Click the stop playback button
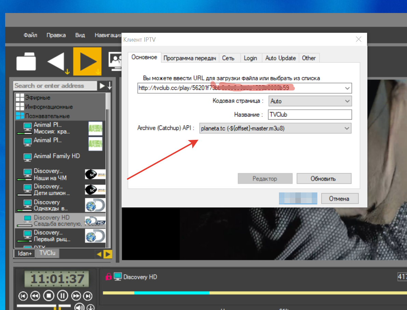 (48, 296)
